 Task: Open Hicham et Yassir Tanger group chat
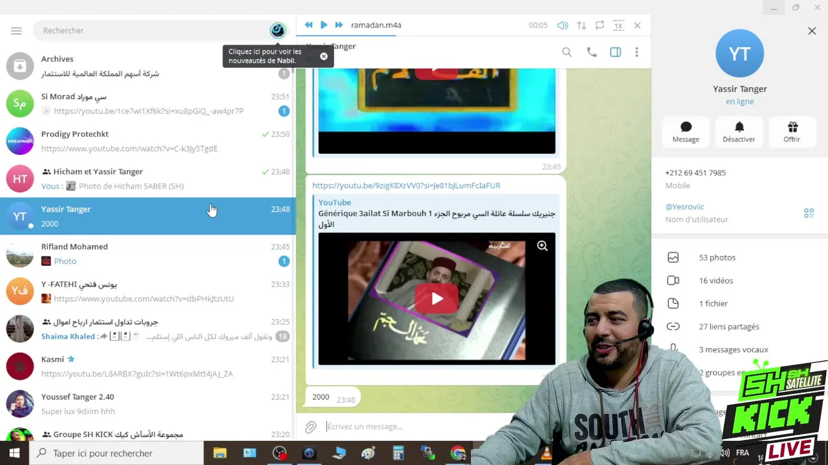pyautogui.click(x=147, y=178)
